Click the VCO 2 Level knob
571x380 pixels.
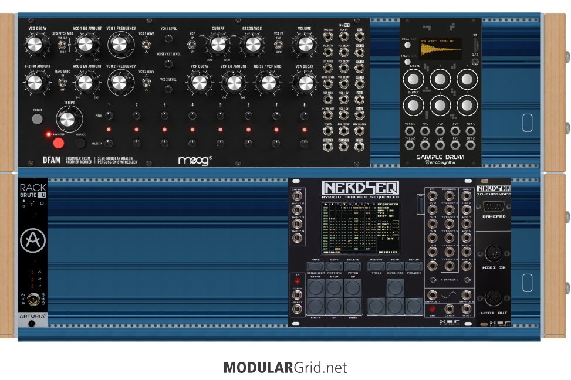click(168, 89)
